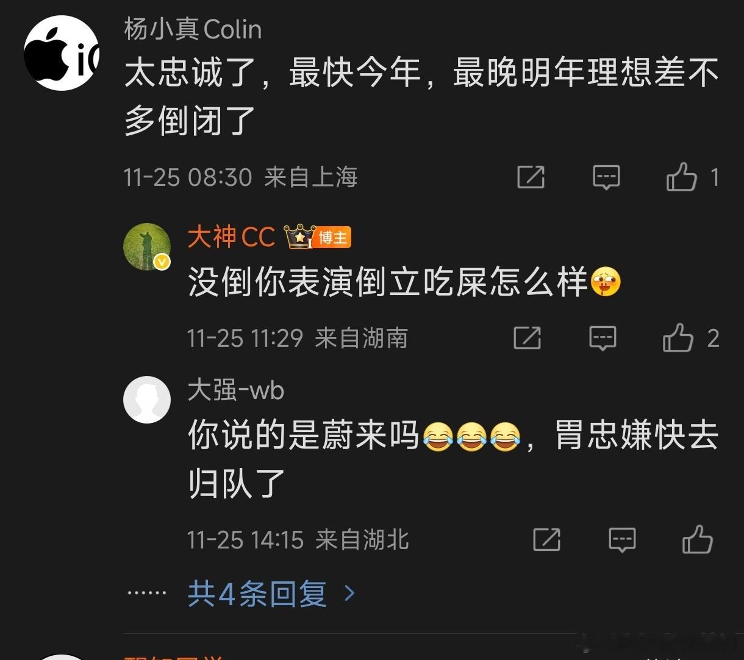Open 杨小真Colin's profile avatar
Image resolution: width=744 pixels, height=660 pixels.
62,53
